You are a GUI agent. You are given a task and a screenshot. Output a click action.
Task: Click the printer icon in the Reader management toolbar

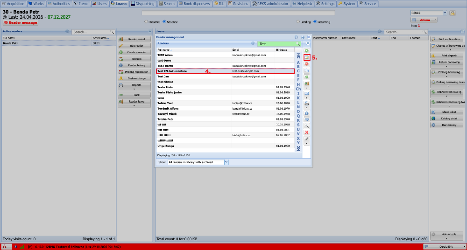(x=306, y=104)
